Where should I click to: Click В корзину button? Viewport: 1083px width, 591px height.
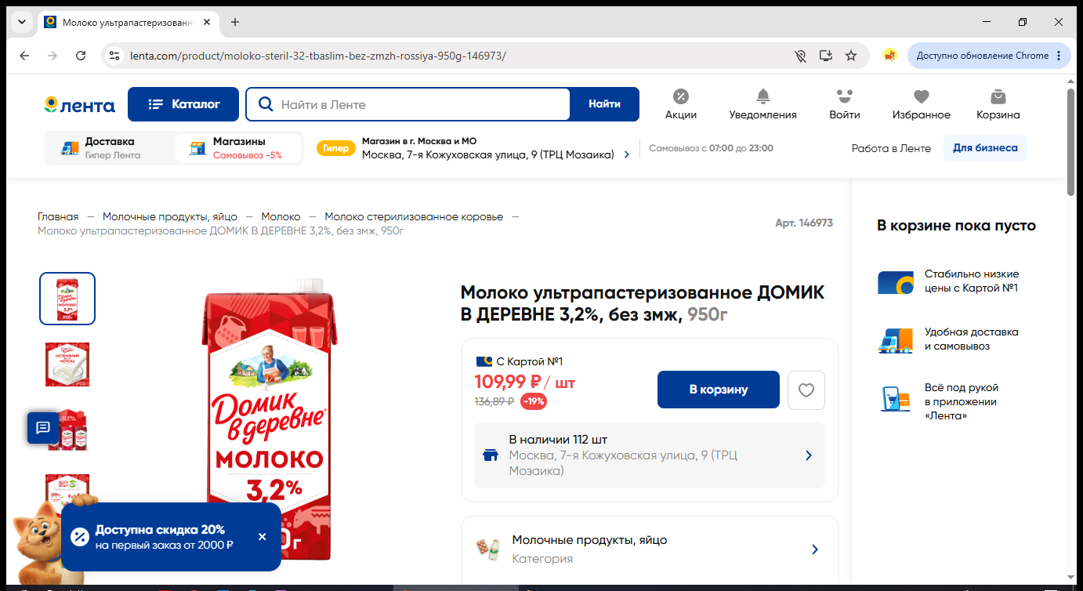click(719, 390)
